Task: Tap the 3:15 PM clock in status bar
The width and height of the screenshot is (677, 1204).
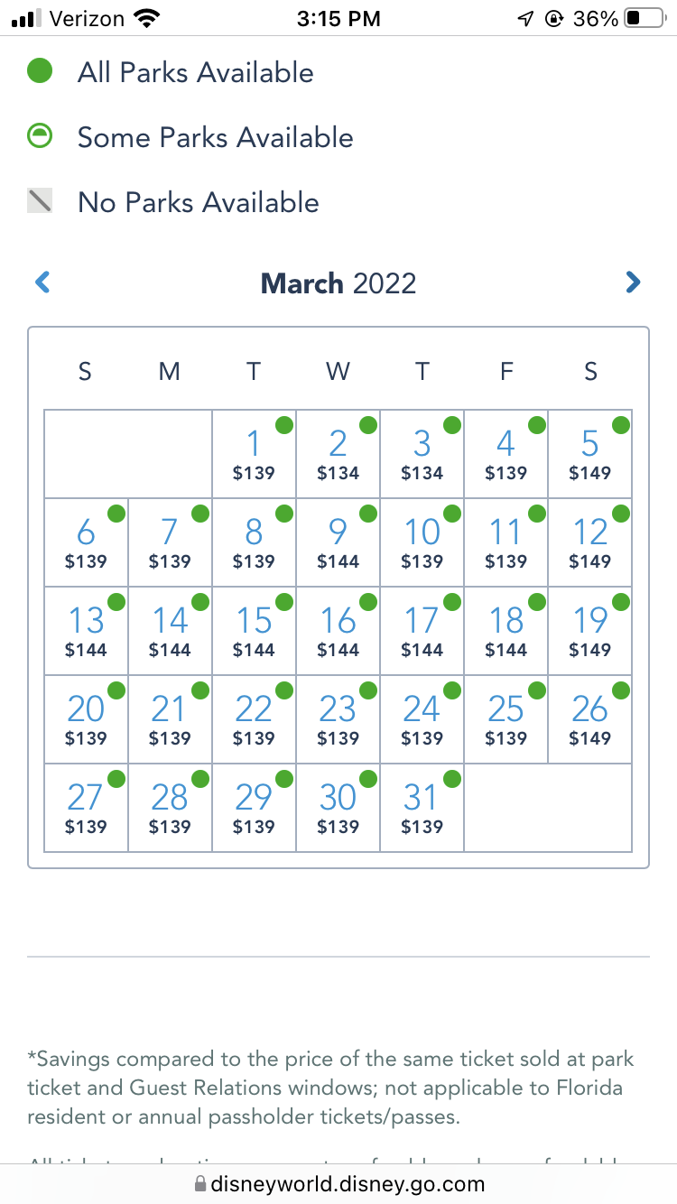Action: tap(338, 18)
